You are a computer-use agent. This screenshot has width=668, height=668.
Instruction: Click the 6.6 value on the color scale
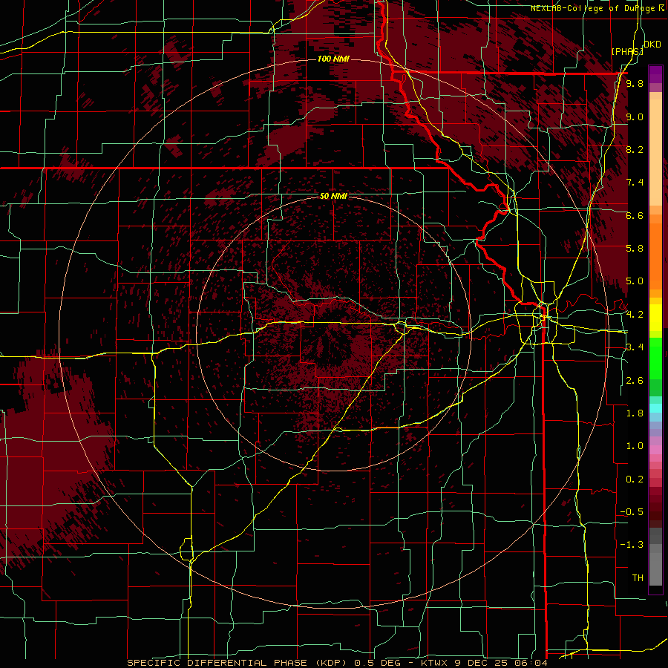(635, 215)
